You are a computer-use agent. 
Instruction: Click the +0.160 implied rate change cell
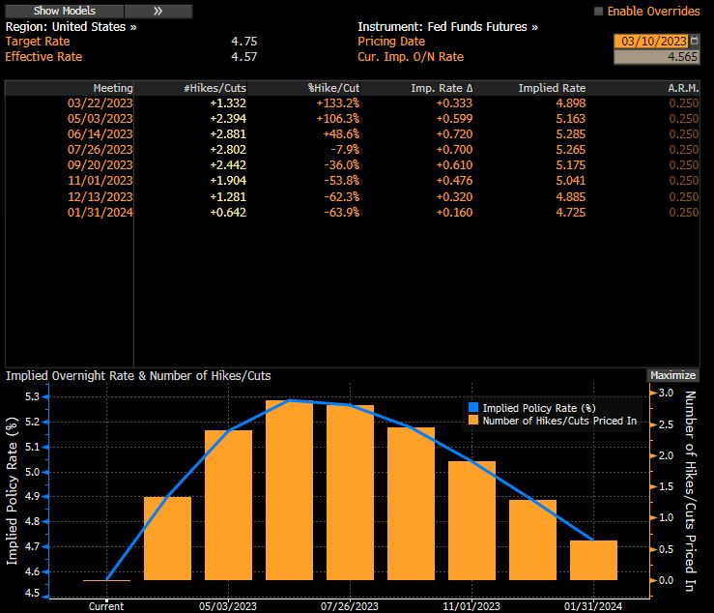pyautogui.click(x=454, y=213)
